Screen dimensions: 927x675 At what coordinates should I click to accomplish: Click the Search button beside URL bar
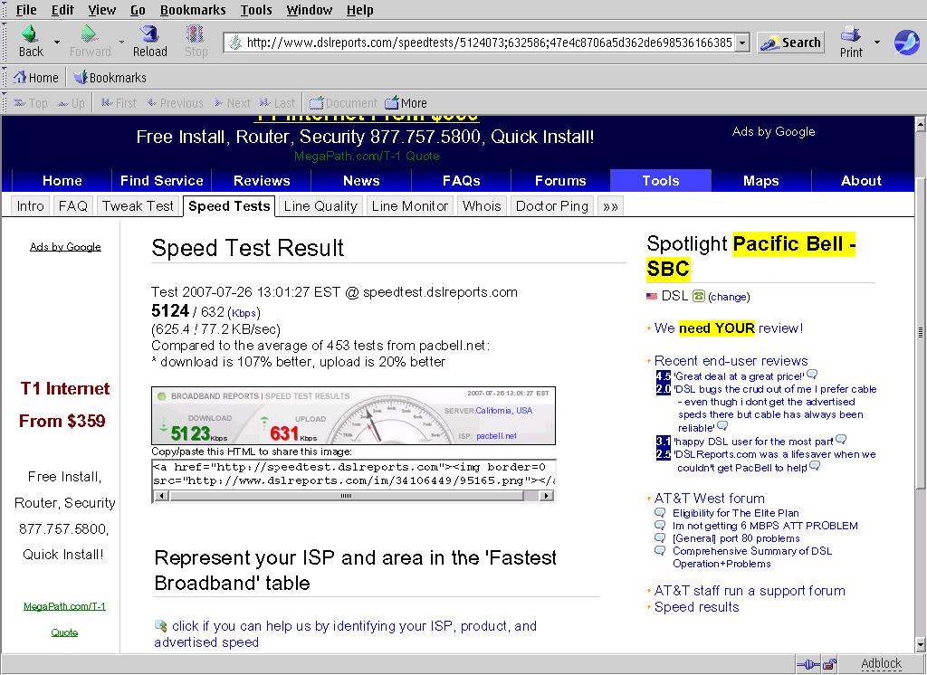pos(790,43)
